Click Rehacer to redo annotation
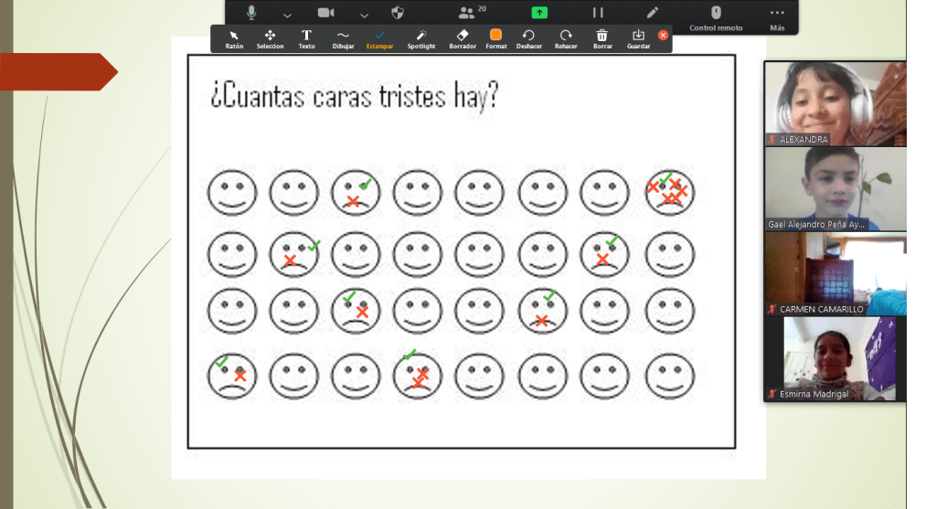This screenshot has width=936, height=509. click(x=566, y=38)
